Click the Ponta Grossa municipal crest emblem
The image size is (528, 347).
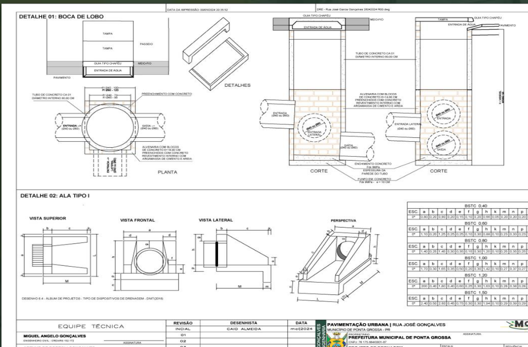pos(337,340)
